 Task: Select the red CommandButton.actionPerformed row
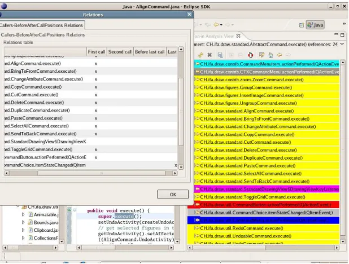[x=264, y=205]
